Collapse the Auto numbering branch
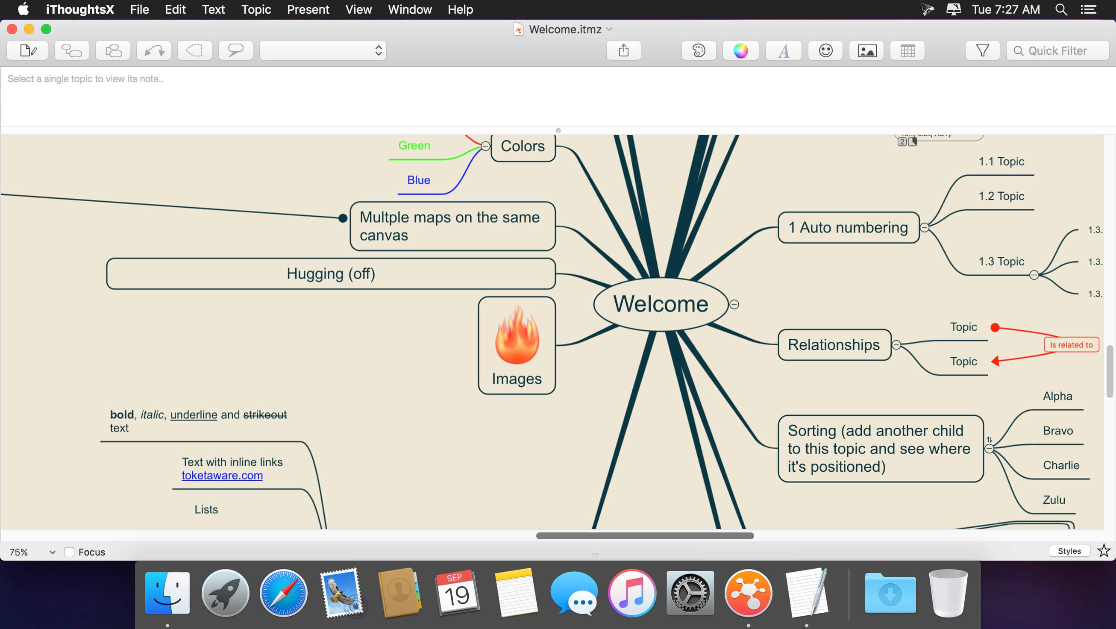This screenshot has height=629, width=1116. [925, 227]
